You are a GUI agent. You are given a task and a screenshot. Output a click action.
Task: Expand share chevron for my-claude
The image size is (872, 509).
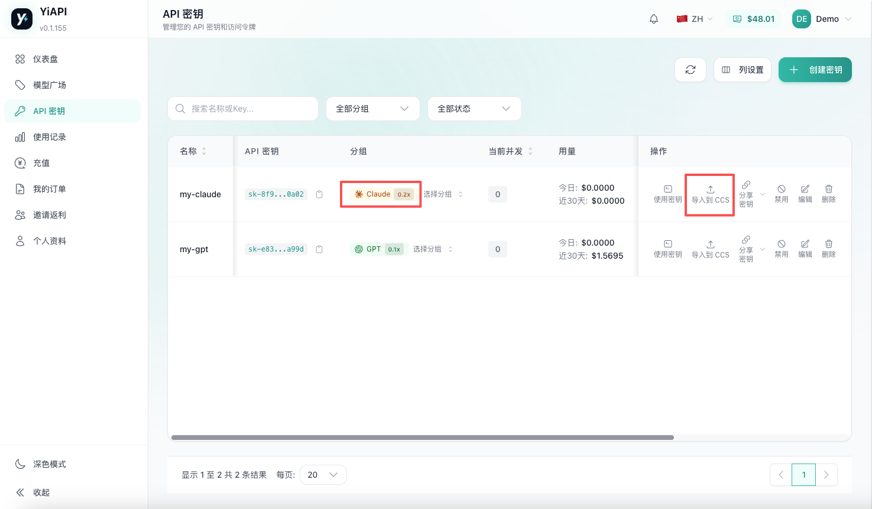click(763, 194)
